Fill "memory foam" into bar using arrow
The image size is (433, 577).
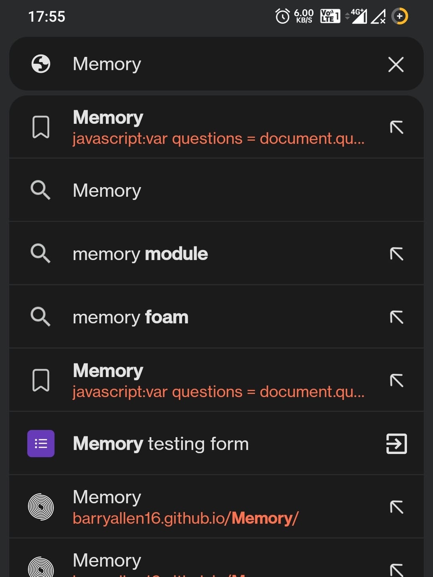(x=396, y=317)
